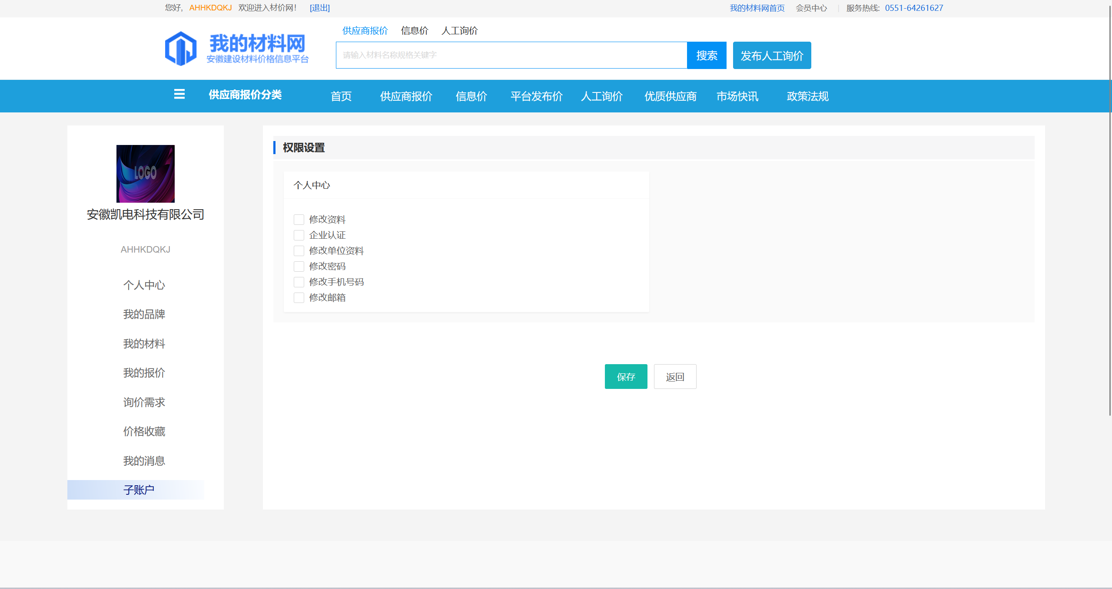Viewport: 1112px width, 589px height.
Task: Go to 市场快讯 nav item
Action: click(x=737, y=96)
